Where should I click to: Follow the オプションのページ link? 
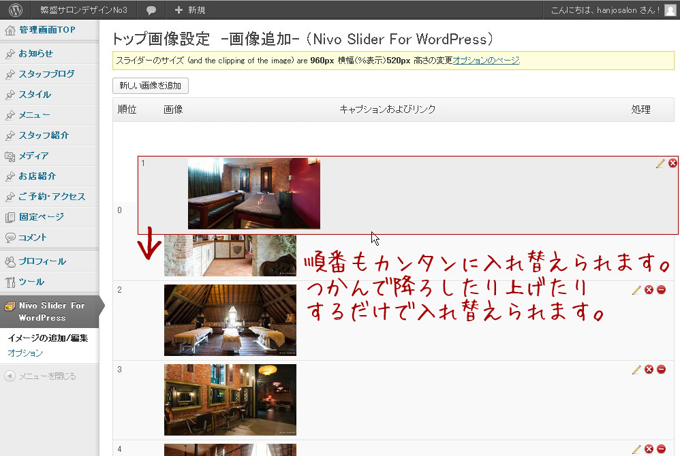point(486,61)
